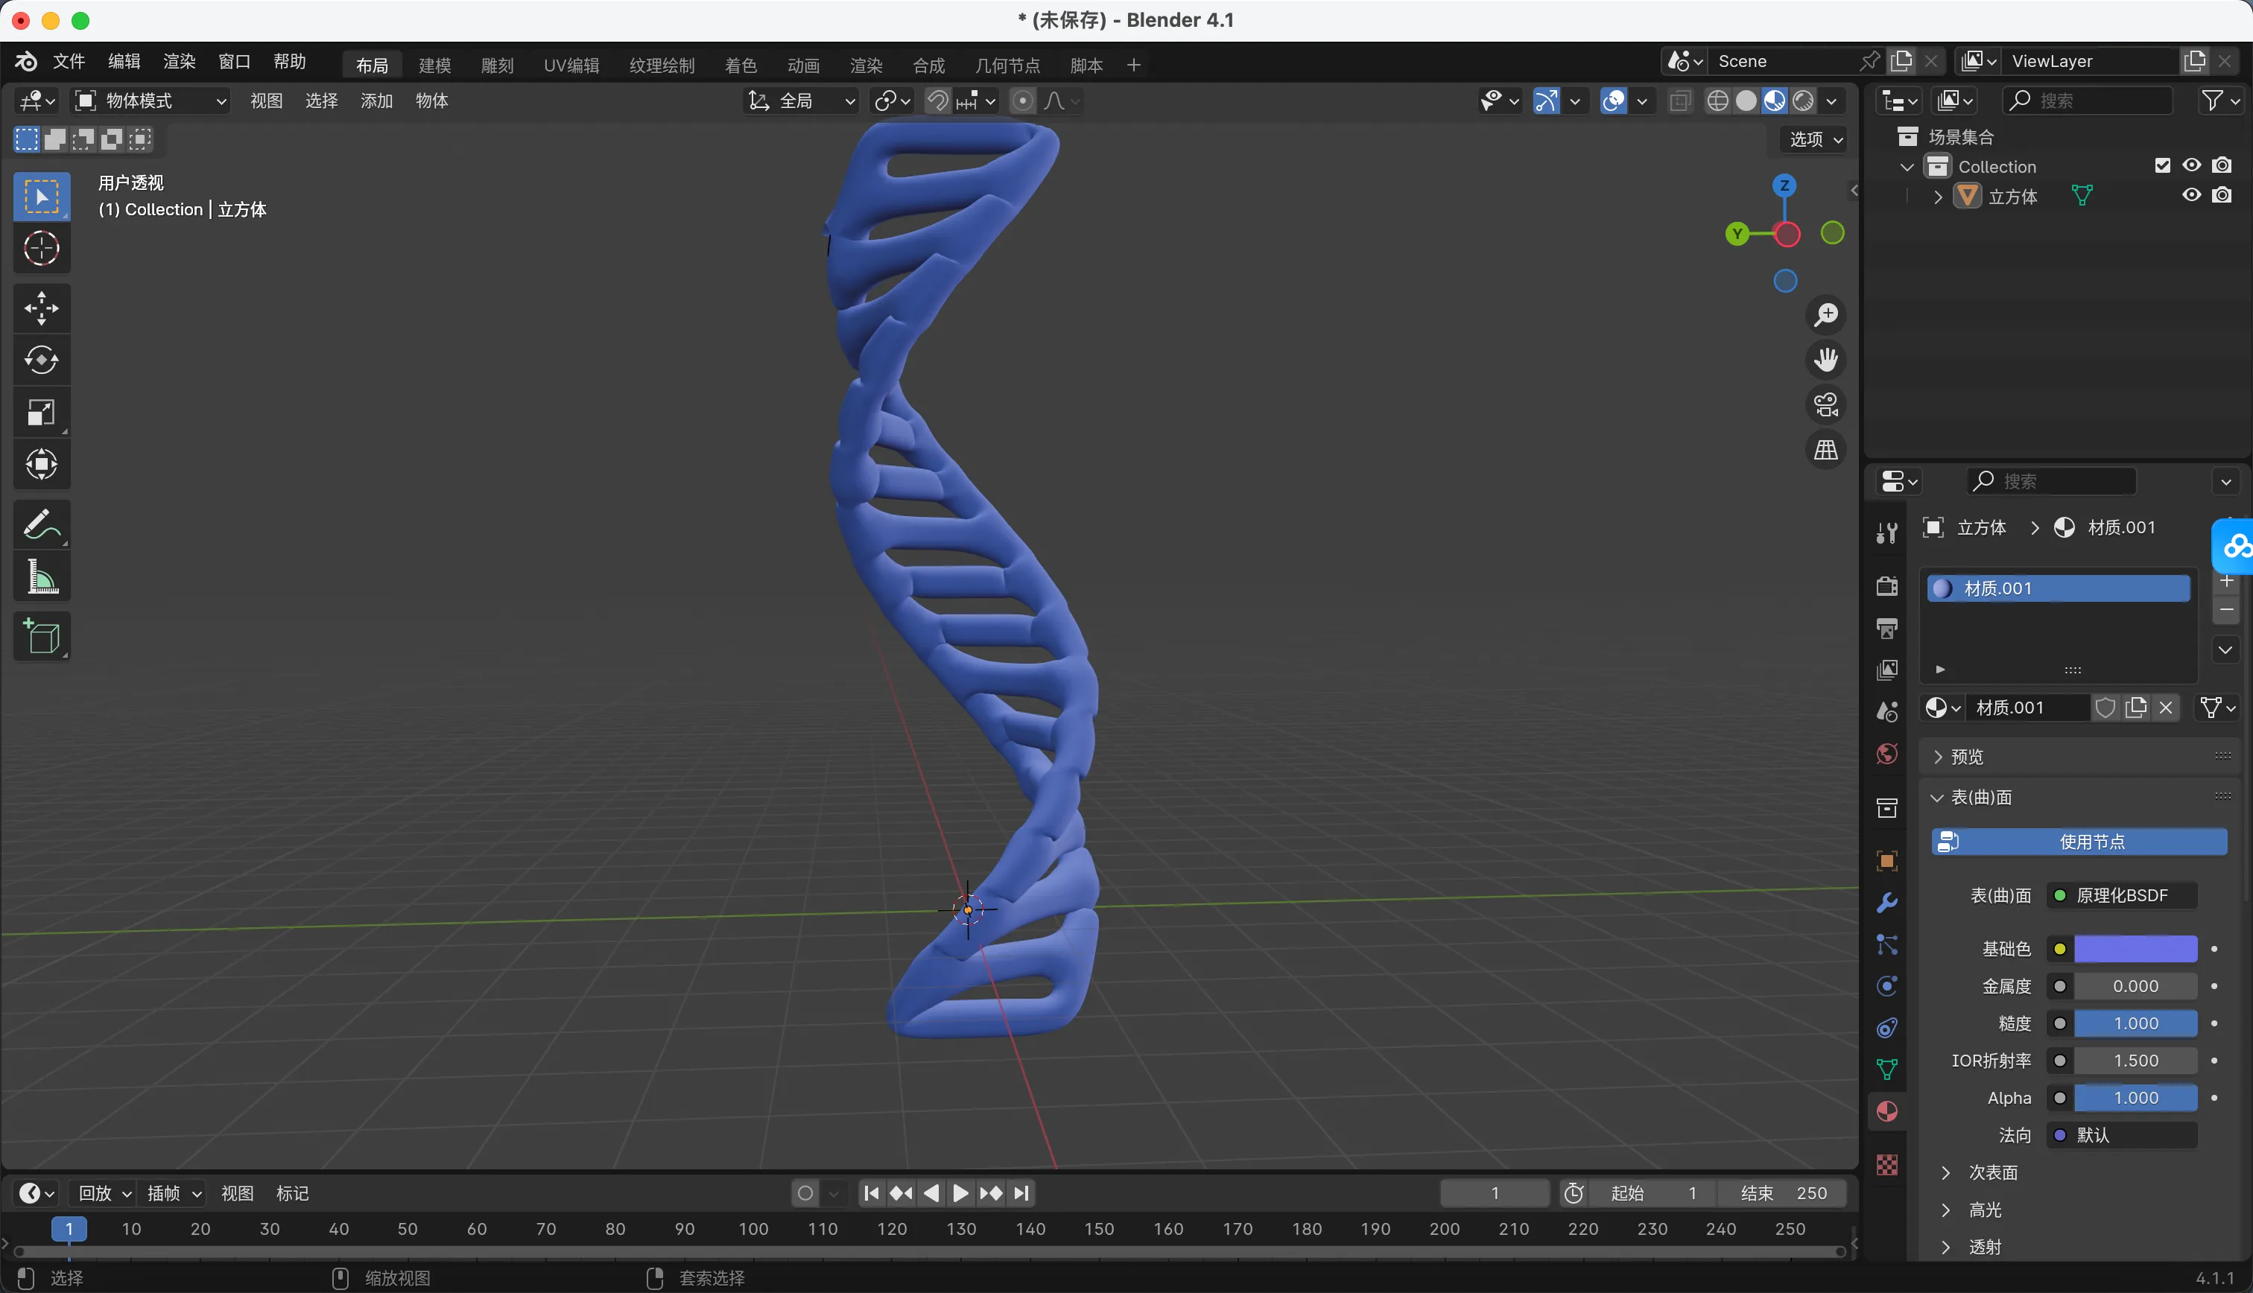Switch to 雕刻 workspace tab
The image size is (2253, 1293).
[x=497, y=65]
